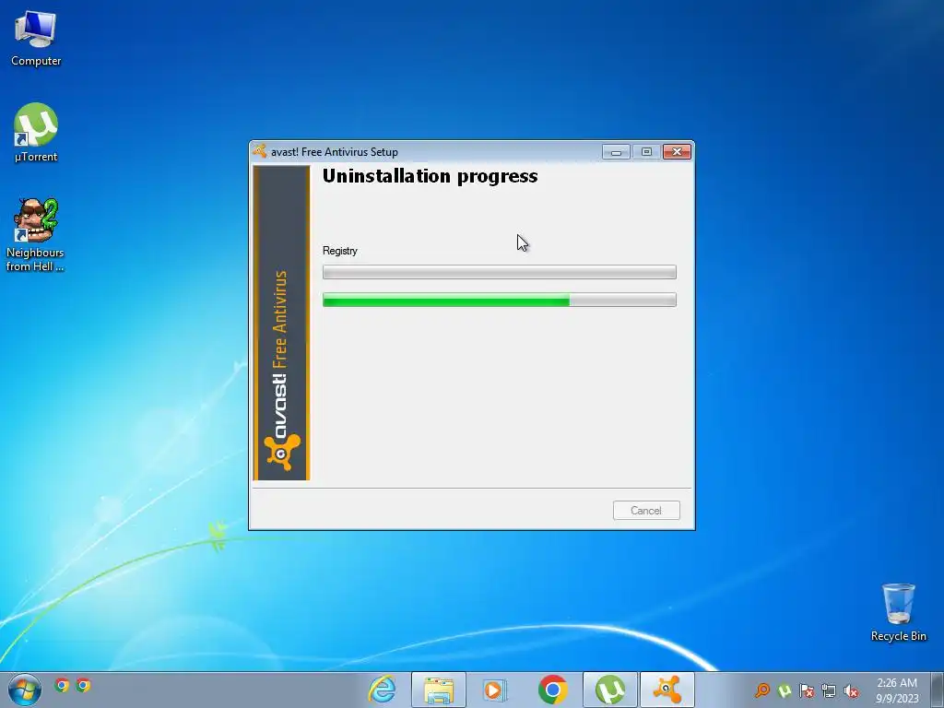
Task: Open the Computer desktop icon
Action: pos(36,37)
